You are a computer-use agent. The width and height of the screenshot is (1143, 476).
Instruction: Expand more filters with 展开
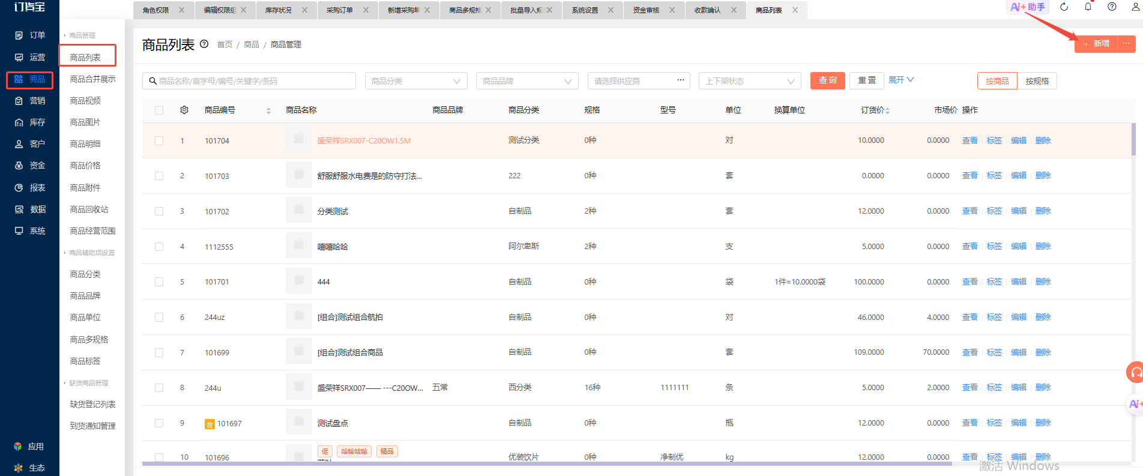[x=901, y=80]
